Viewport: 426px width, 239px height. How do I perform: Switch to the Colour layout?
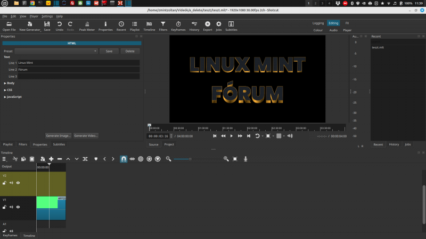pyautogui.click(x=318, y=30)
